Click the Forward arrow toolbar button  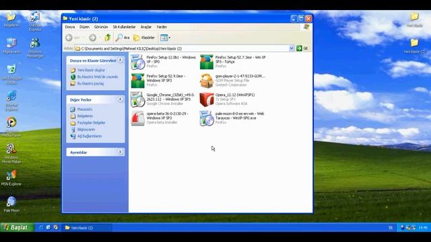coord(93,38)
